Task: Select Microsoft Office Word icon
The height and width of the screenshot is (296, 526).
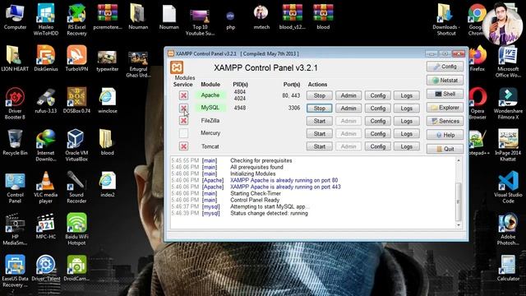Action: pos(508,62)
